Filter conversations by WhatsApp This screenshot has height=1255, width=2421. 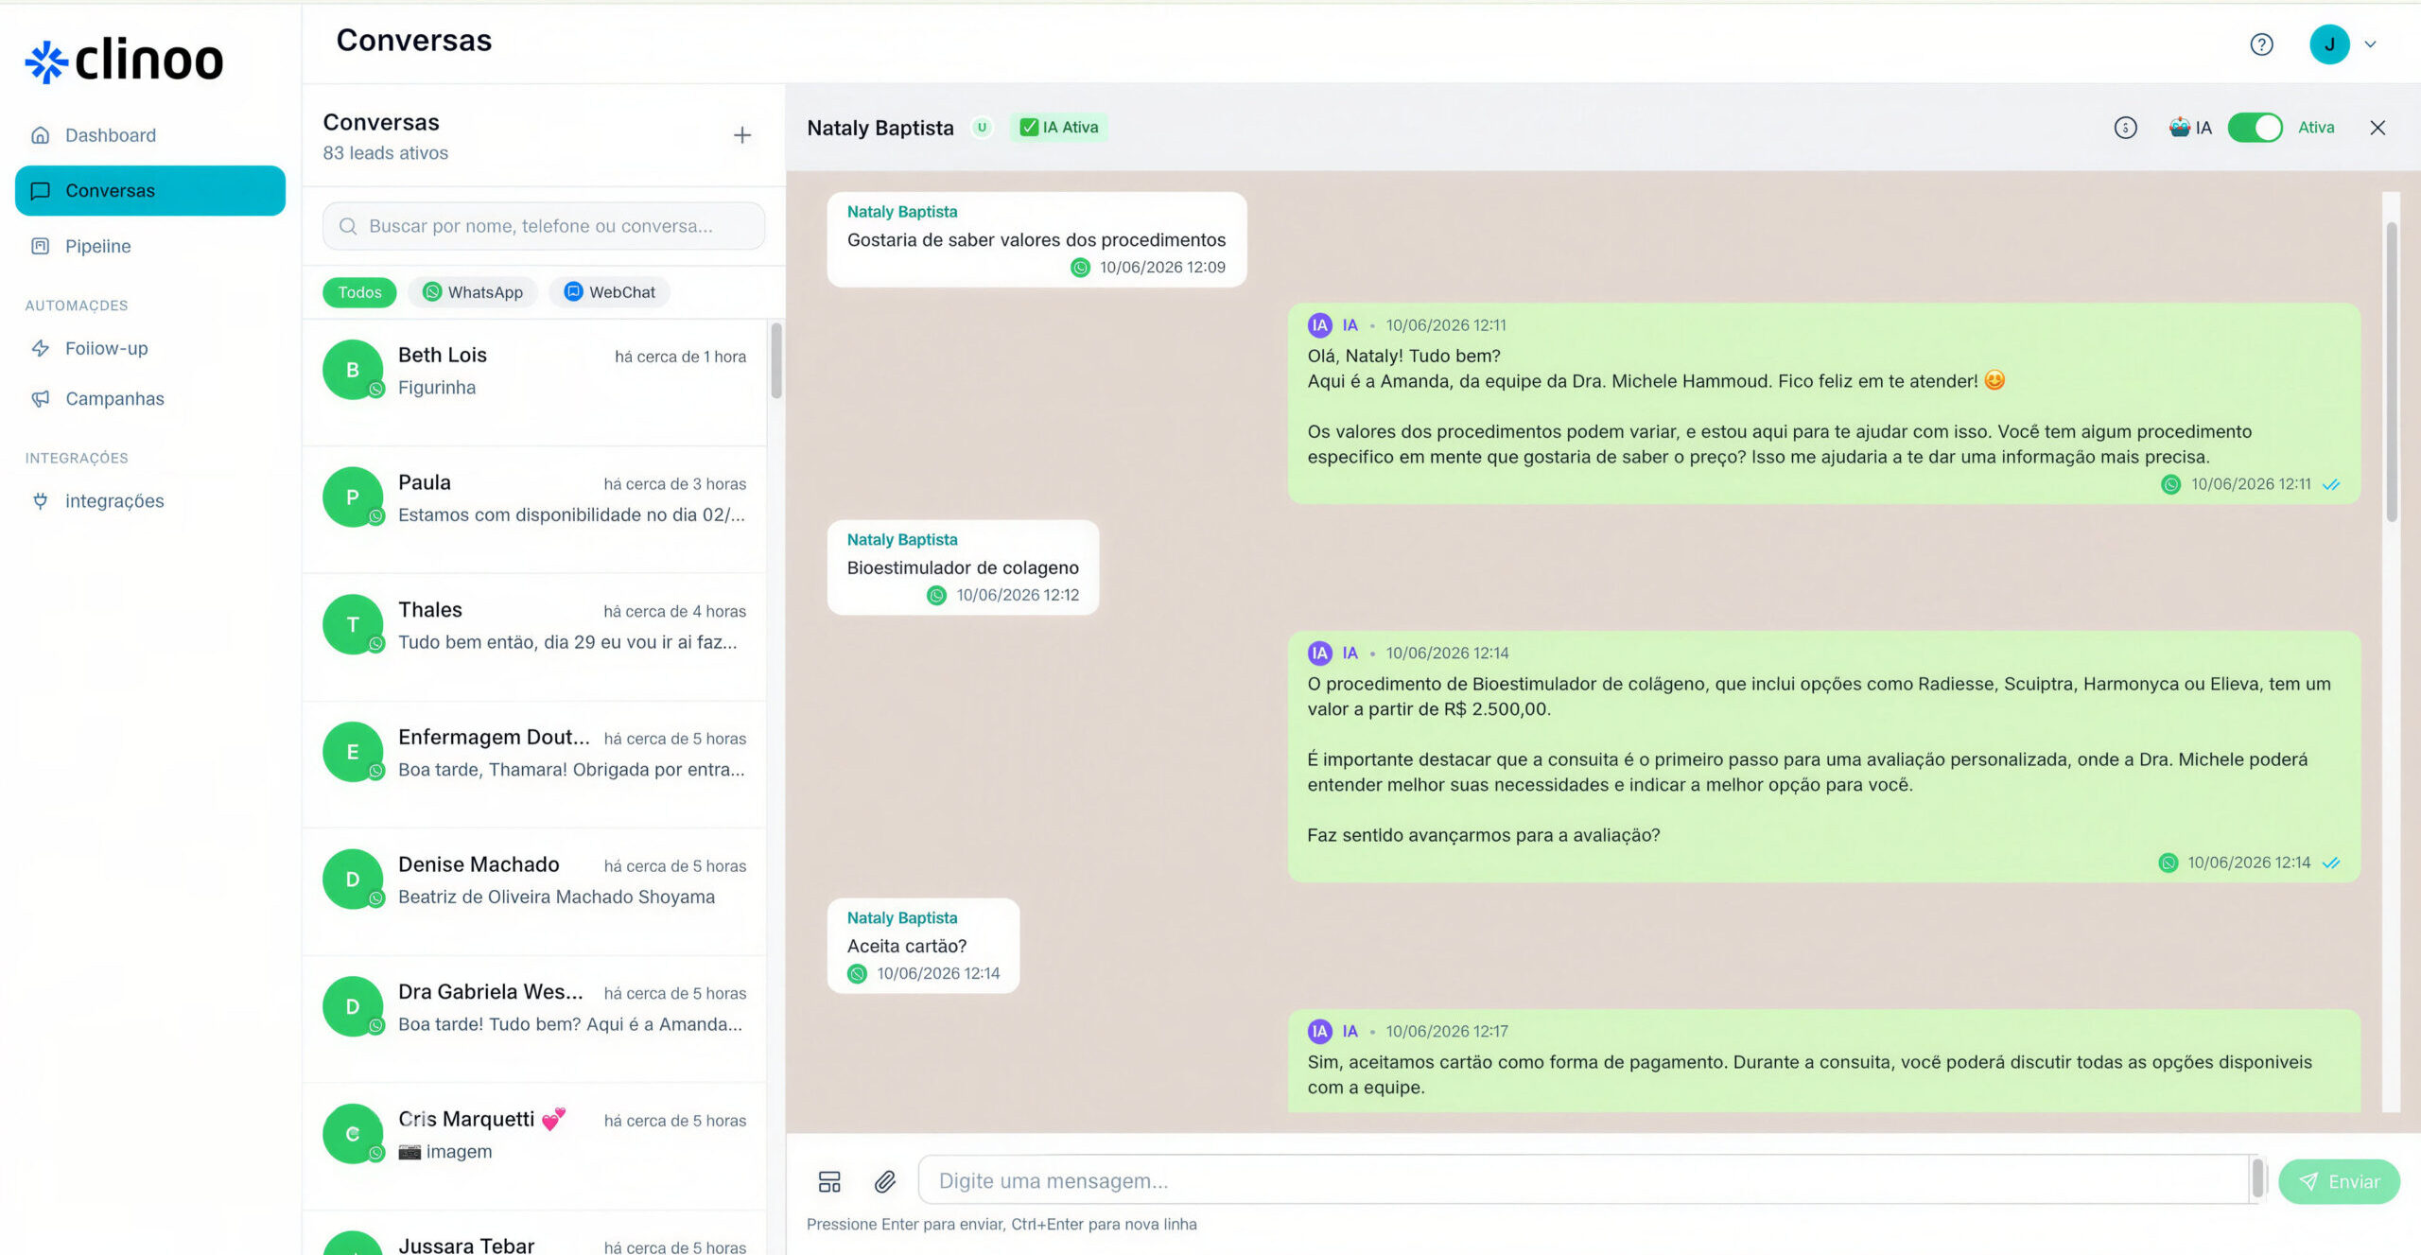473,292
